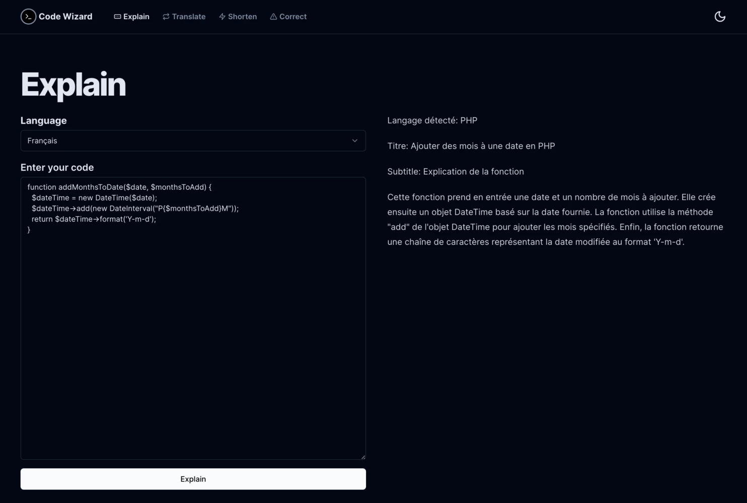Viewport: 747px width, 503px height.
Task: Go to the Translate tab
Action: [189, 17]
